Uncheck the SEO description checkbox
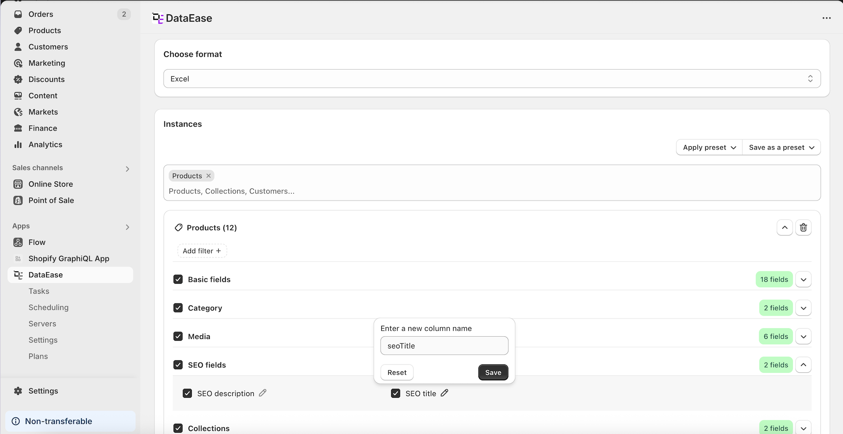 pyautogui.click(x=187, y=393)
